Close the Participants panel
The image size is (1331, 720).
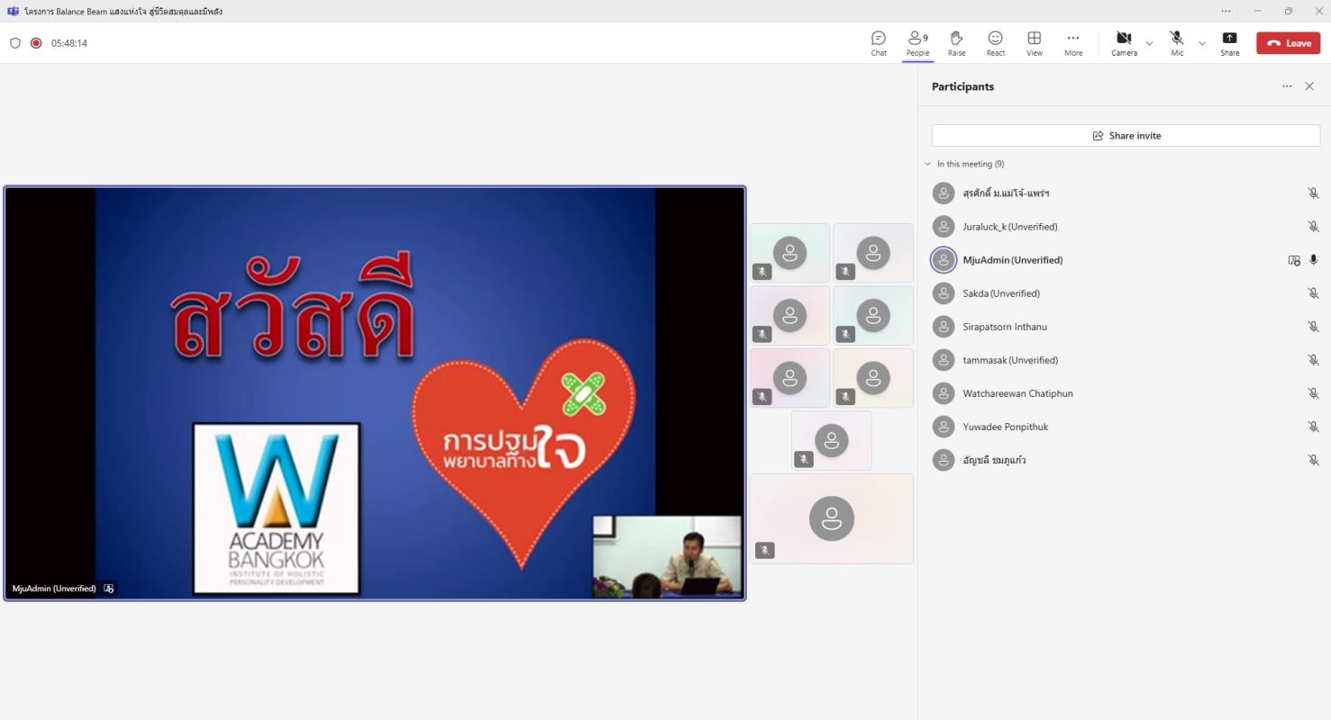1309,86
